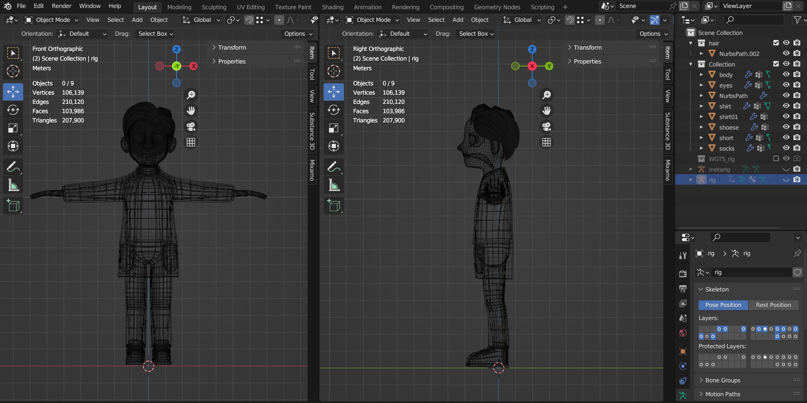The width and height of the screenshot is (807, 403).
Task: Open Options dropdown in Front viewport
Action: [298, 34]
